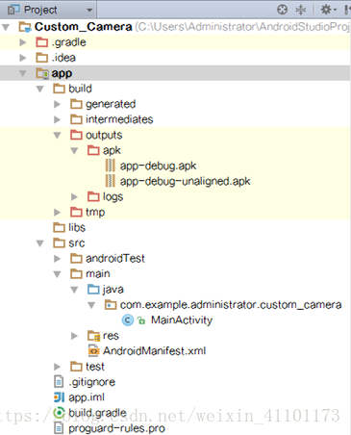Select the androidTest folder label
The height and width of the screenshot is (435, 351).
115,259
